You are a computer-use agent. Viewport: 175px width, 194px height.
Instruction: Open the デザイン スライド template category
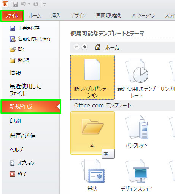(137, 175)
